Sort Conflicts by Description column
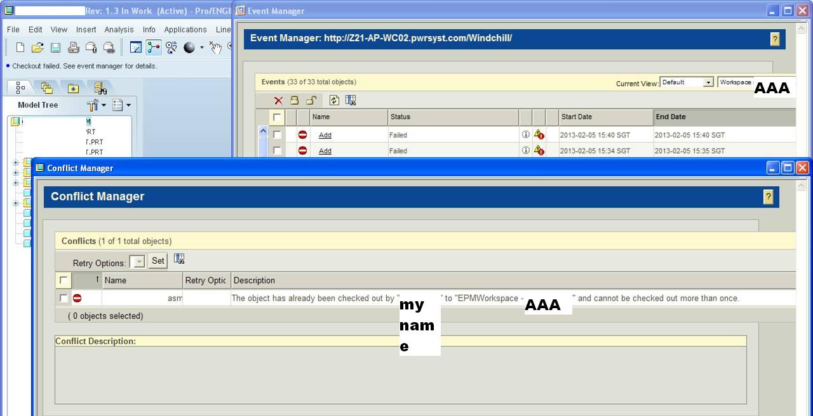Viewport: 813px width, 416px height. 513,280
